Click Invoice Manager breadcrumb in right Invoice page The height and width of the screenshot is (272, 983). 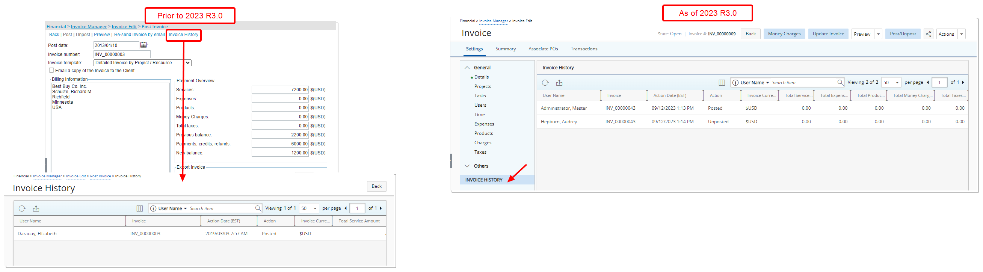494,21
